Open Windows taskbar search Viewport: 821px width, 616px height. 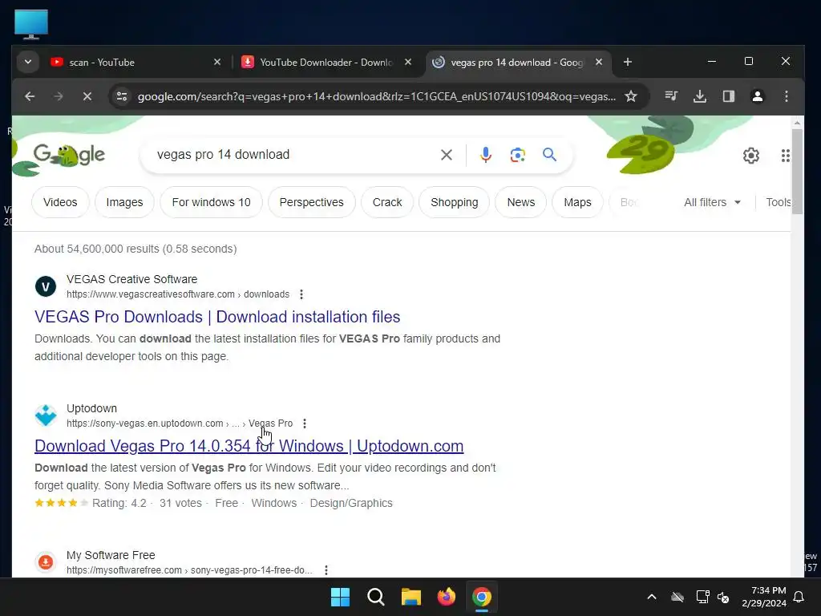(x=375, y=597)
